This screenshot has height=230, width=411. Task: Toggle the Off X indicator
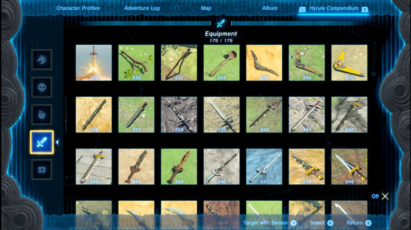pyautogui.click(x=385, y=196)
